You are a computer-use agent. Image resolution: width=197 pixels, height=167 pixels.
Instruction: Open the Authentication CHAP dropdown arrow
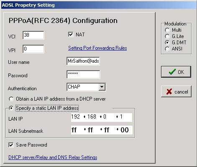click(x=102, y=87)
